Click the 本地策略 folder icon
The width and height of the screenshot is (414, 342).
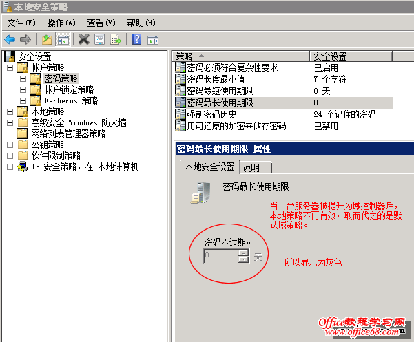tap(23, 111)
